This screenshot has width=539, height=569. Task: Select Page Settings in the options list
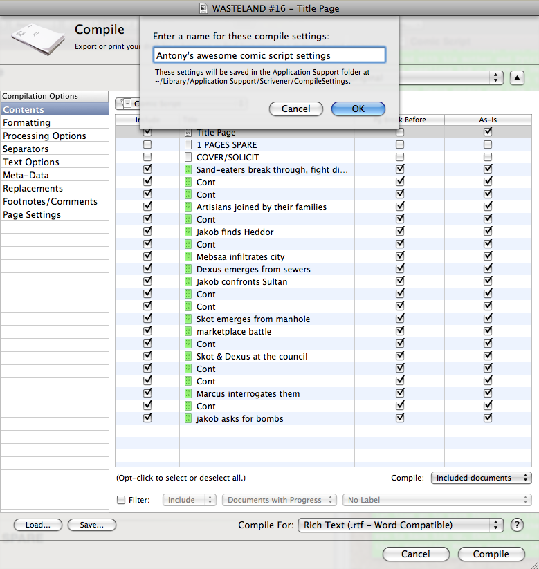click(x=32, y=215)
